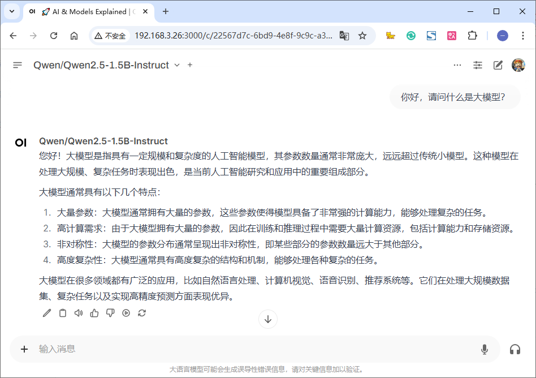Continue the response generation
This screenshot has height=378, width=536.
pyautogui.click(x=126, y=312)
